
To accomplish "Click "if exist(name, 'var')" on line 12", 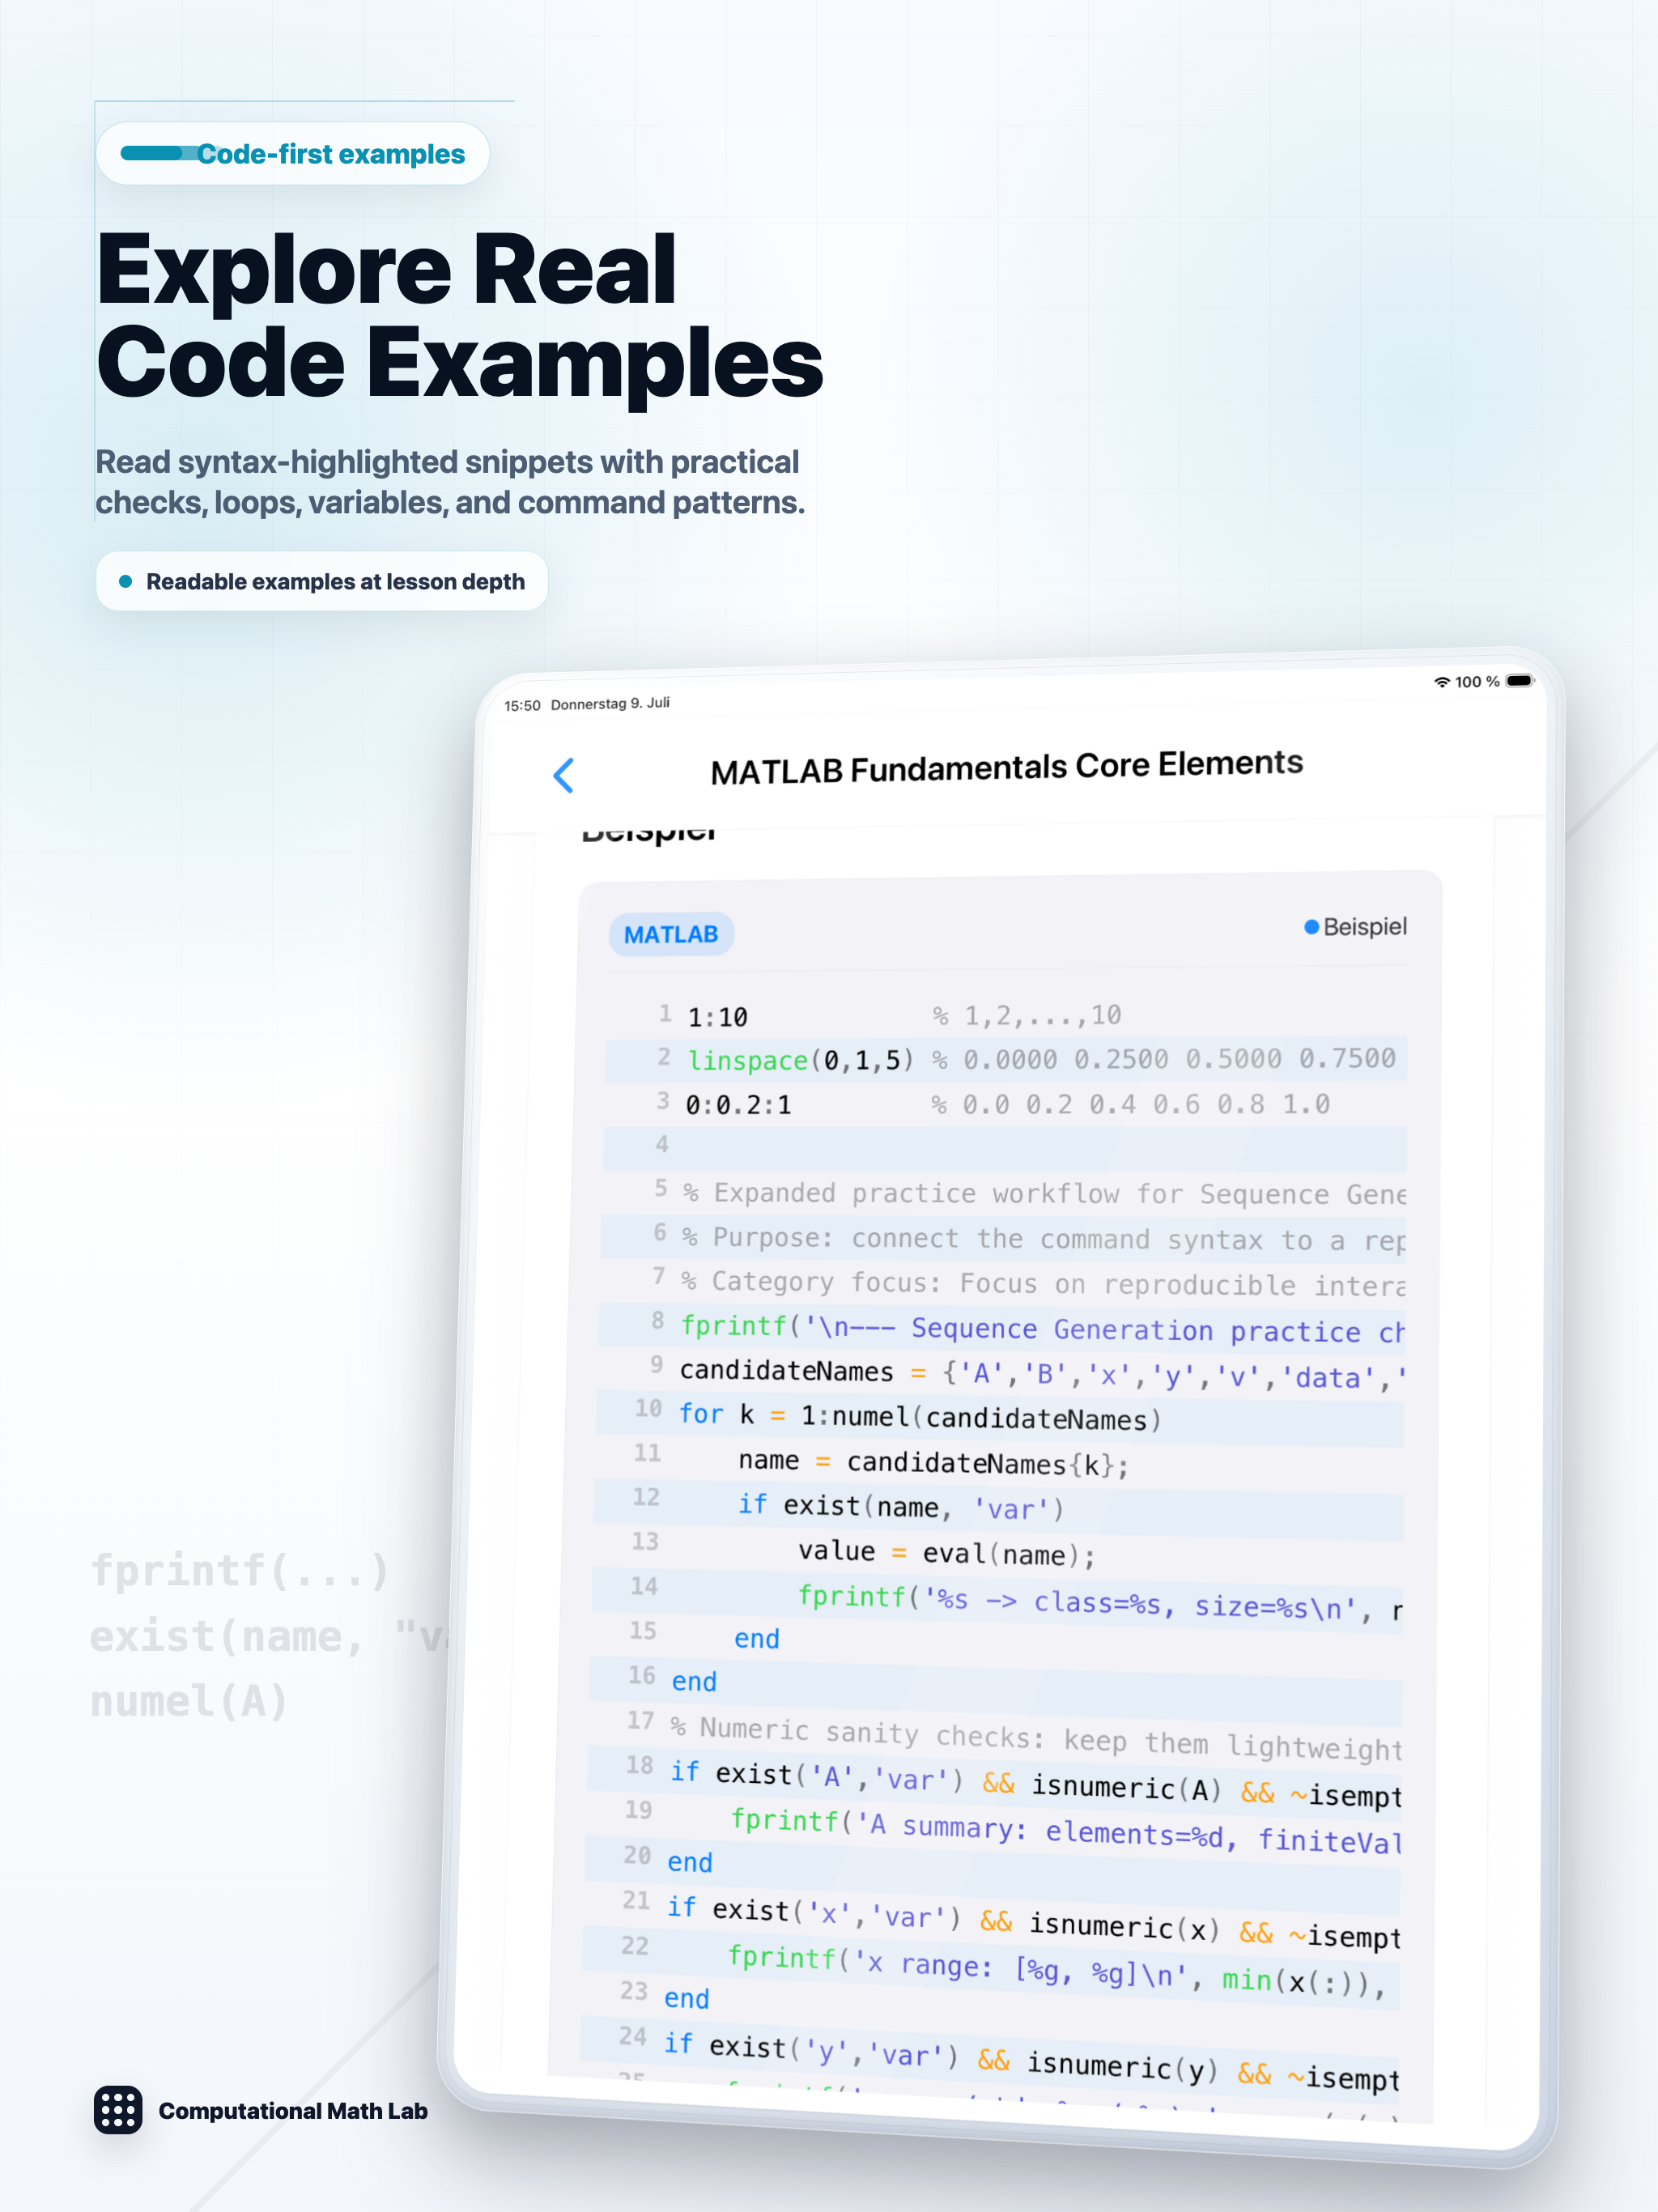I will (x=901, y=1507).
